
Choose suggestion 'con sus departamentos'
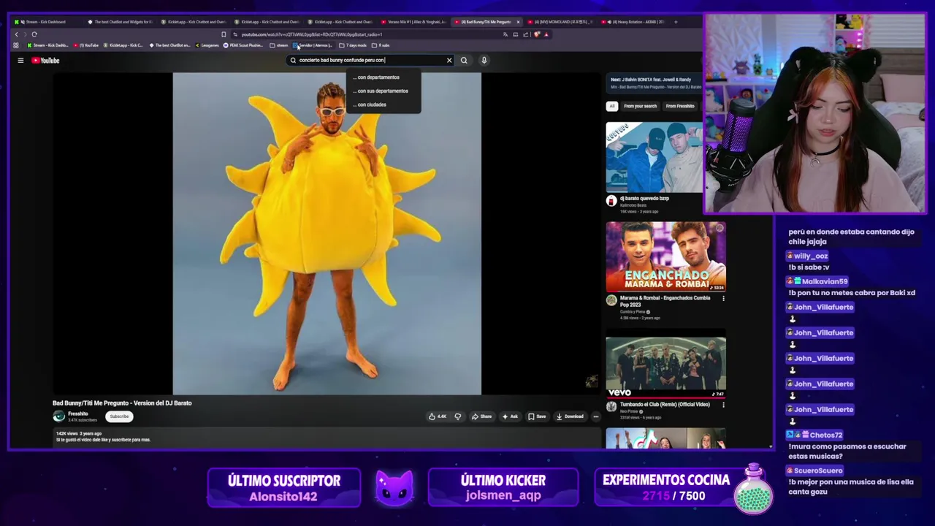pos(383,91)
